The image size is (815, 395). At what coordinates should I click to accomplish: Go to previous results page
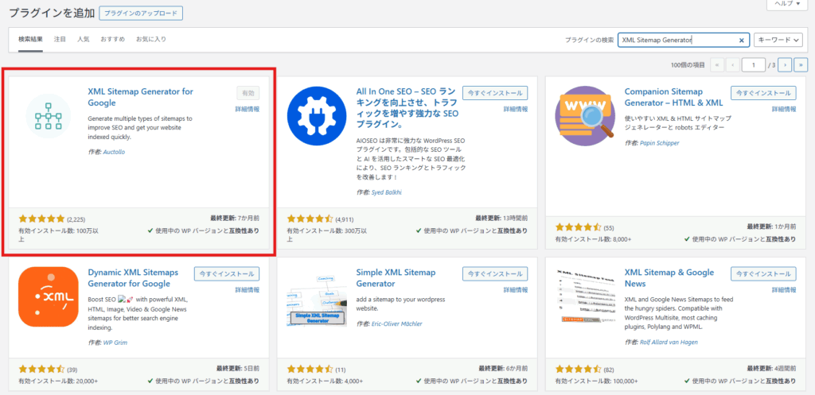[x=733, y=65]
